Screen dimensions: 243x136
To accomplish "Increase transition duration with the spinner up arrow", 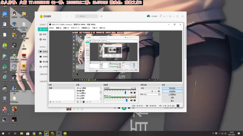I will (159, 94).
